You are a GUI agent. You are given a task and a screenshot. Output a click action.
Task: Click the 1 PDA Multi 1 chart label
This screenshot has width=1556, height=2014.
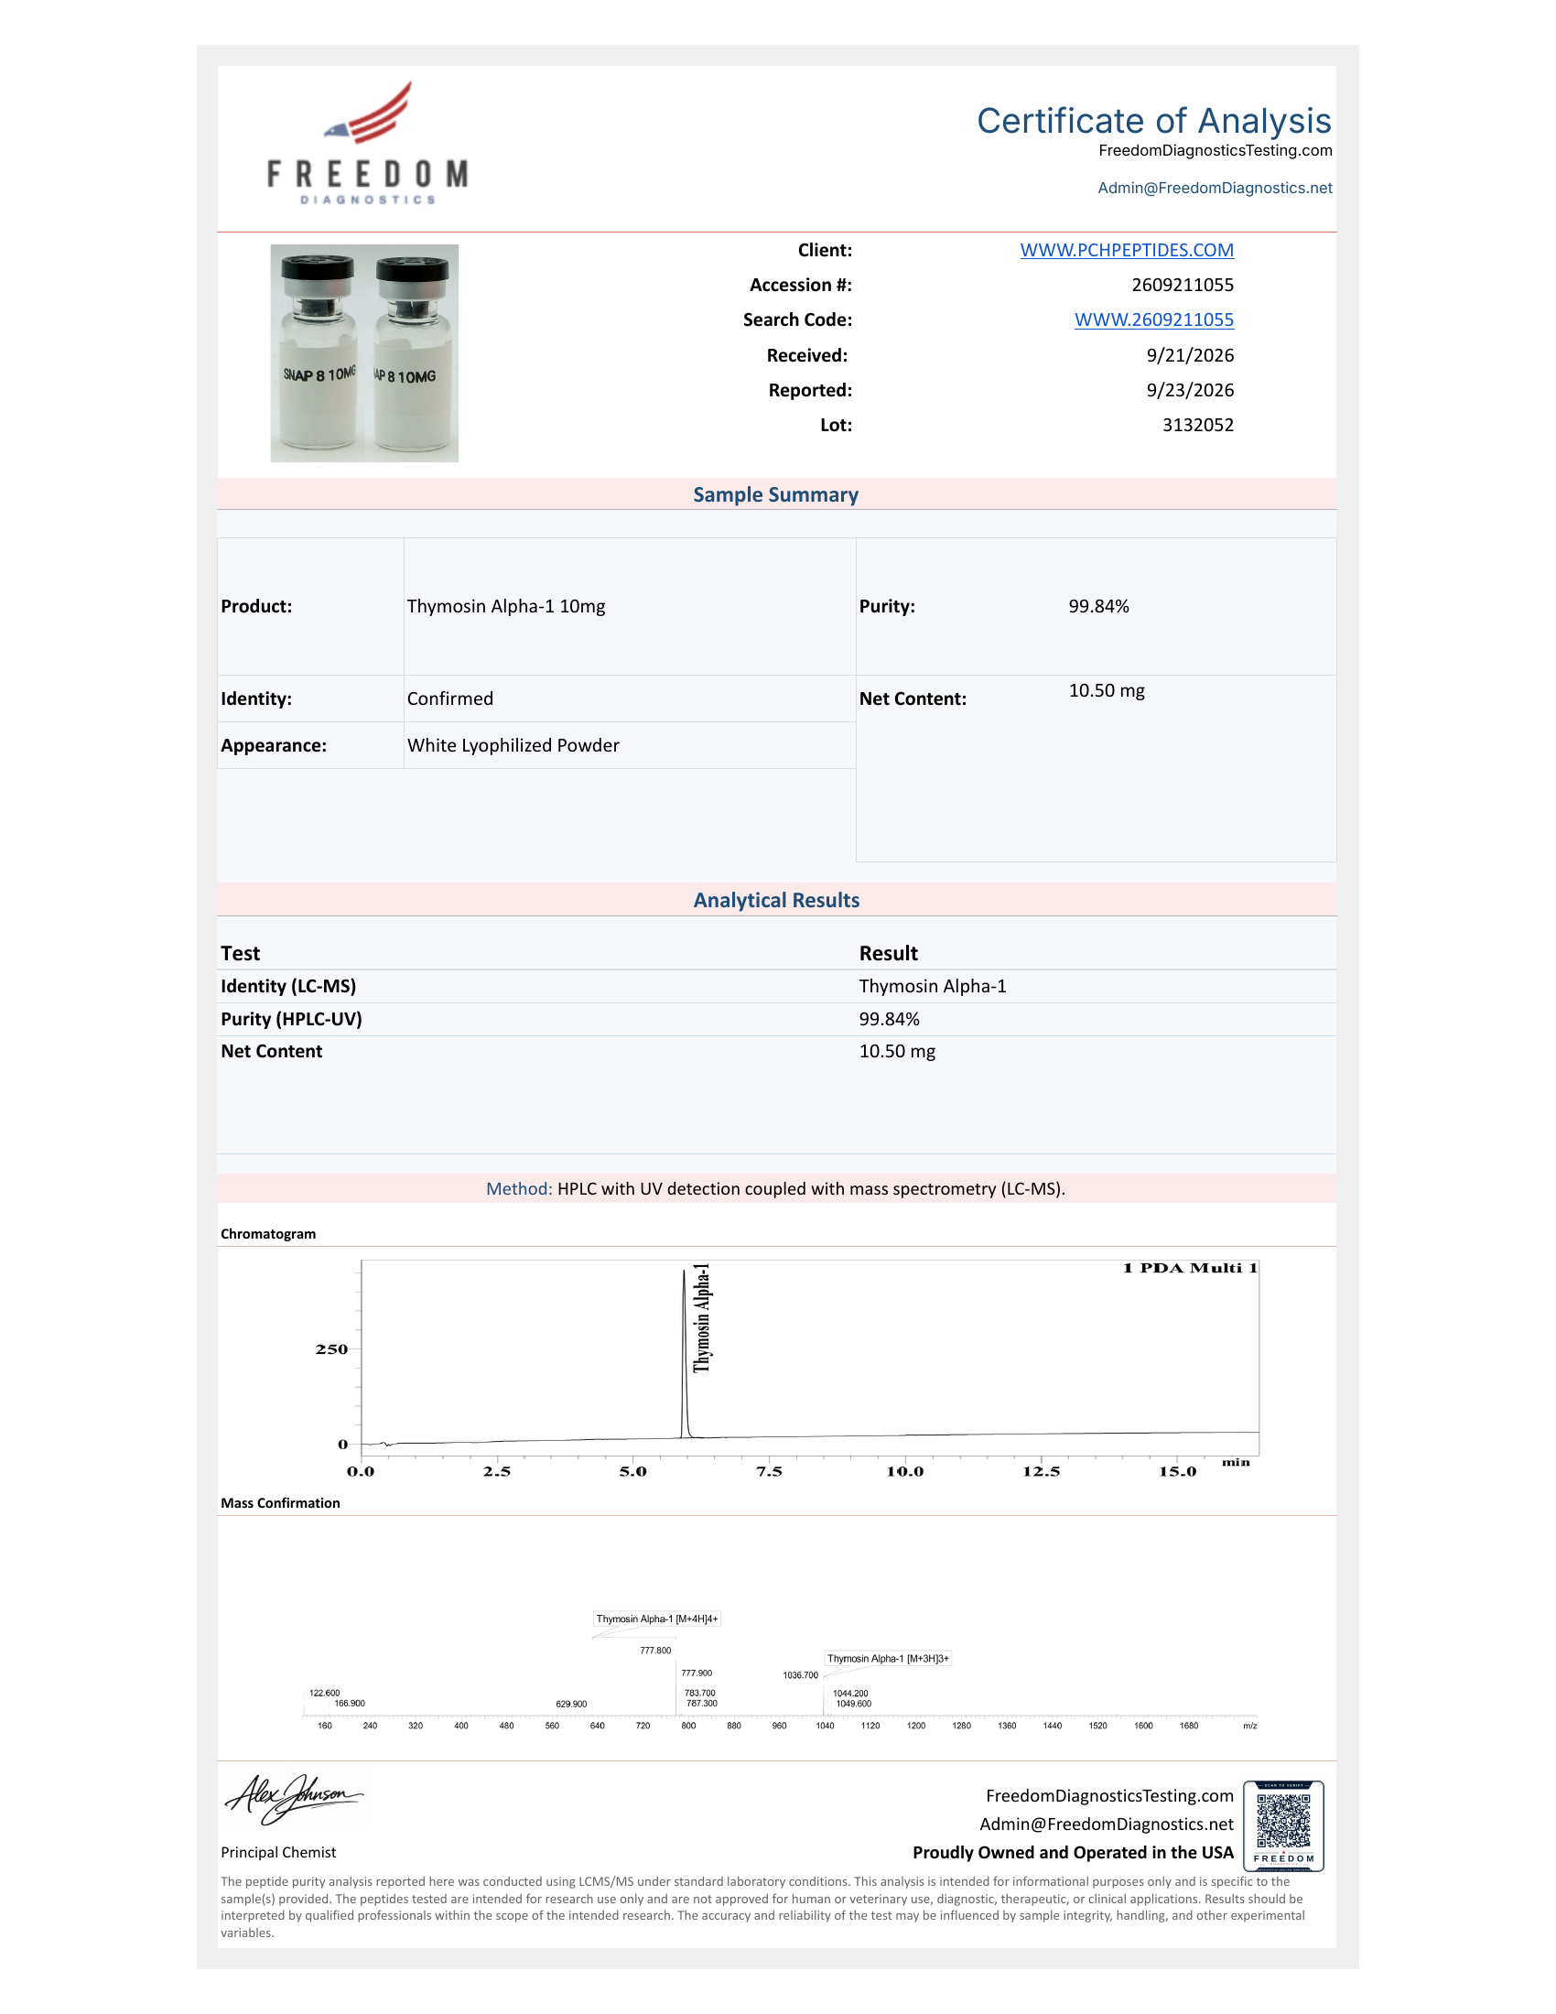pos(1190,1268)
